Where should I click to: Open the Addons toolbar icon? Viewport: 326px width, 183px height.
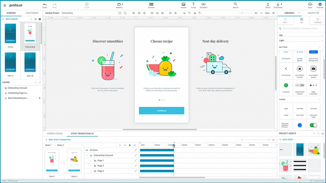(119, 4)
